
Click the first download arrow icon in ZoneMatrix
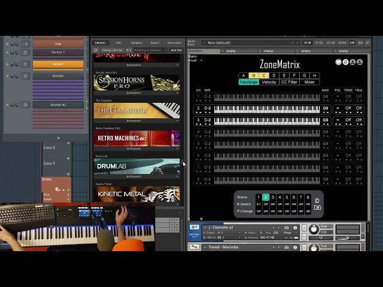point(352,62)
